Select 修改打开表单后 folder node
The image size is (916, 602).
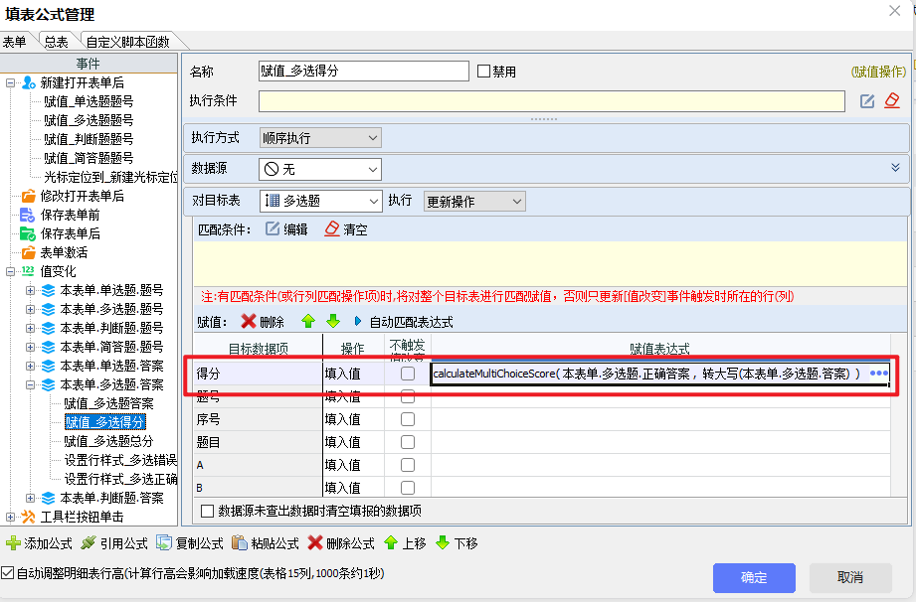click(x=82, y=196)
